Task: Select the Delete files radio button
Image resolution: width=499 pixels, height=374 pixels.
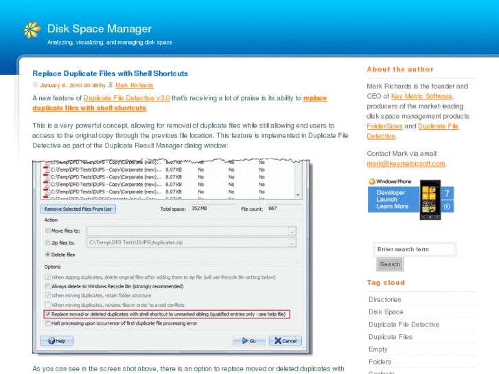Action: [48, 255]
